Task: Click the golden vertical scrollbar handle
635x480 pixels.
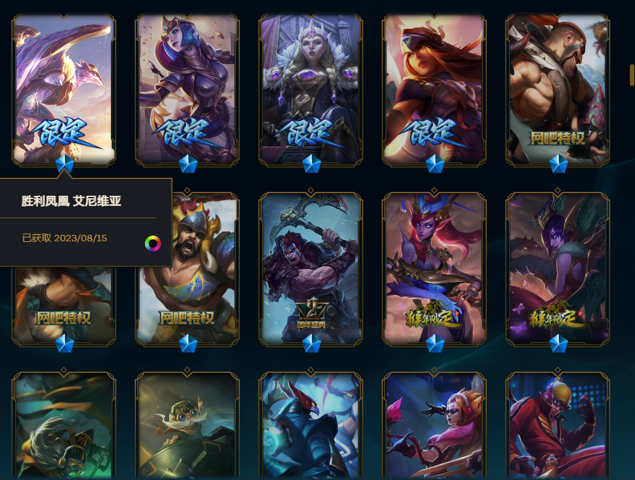Action: (632, 75)
